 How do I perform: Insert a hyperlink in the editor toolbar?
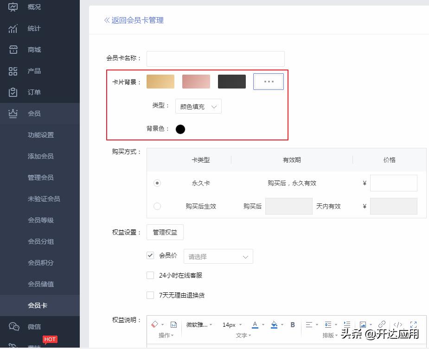point(382,324)
